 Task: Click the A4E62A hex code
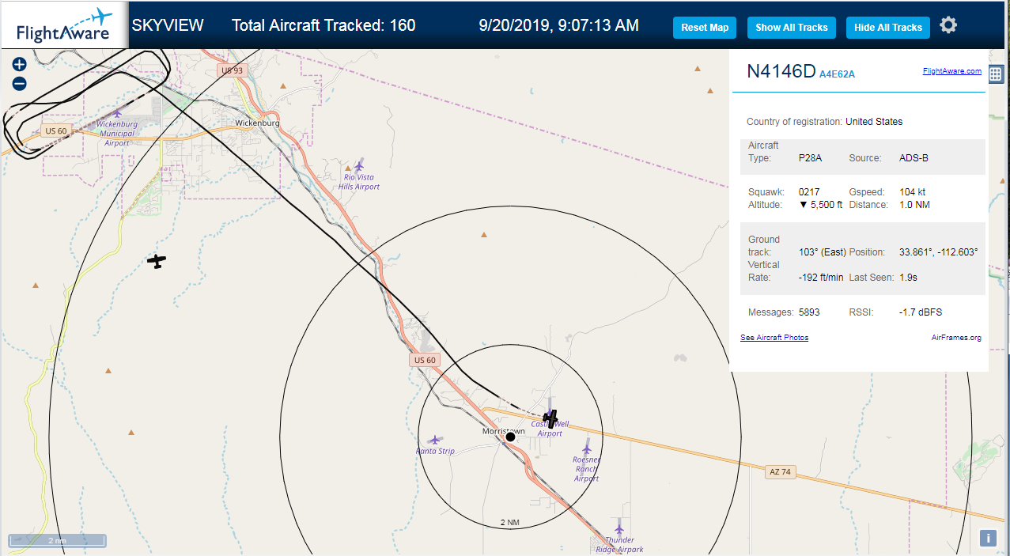coord(837,74)
